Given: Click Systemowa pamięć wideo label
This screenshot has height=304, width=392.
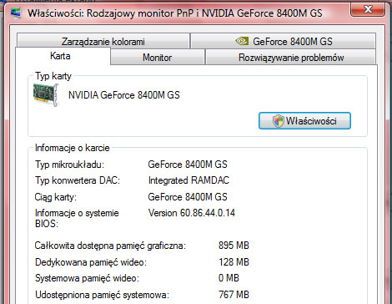Looking at the screenshot, I should (87, 278).
